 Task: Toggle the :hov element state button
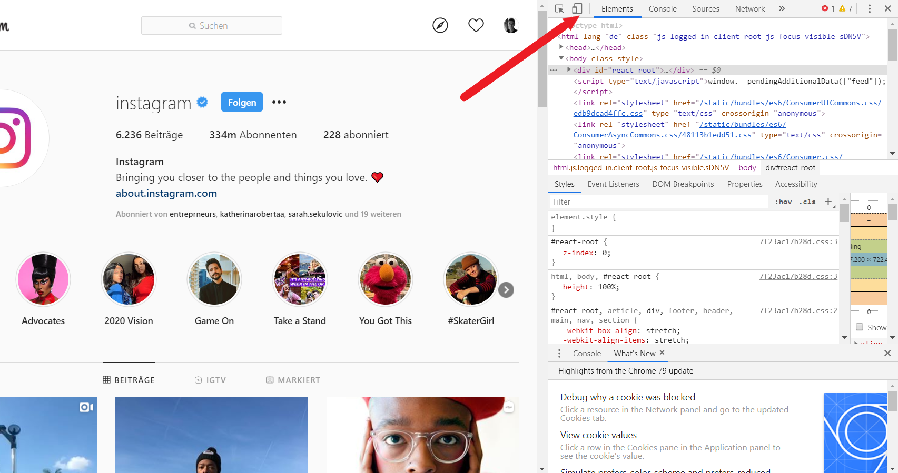coord(783,202)
